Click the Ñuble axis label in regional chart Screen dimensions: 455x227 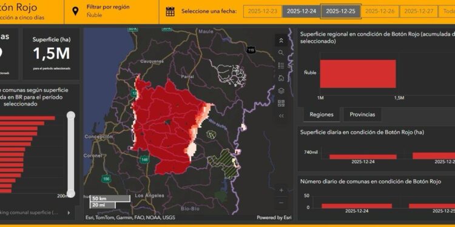[310, 73]
